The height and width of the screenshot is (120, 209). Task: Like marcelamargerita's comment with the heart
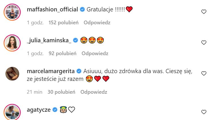coord(204,73)
